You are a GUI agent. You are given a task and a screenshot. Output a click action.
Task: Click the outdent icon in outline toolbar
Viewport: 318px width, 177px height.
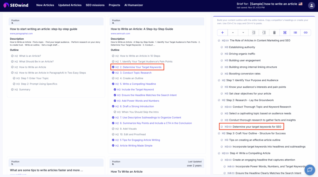(x=254, y=33)
